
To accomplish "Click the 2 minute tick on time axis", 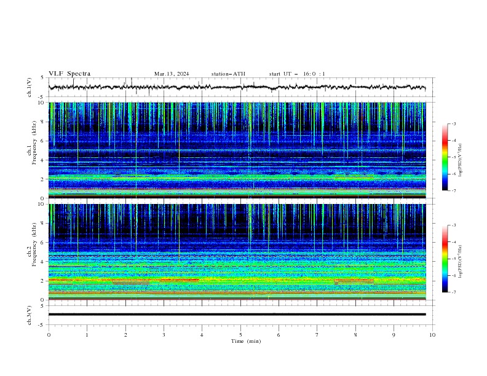I will pos(125,335).
